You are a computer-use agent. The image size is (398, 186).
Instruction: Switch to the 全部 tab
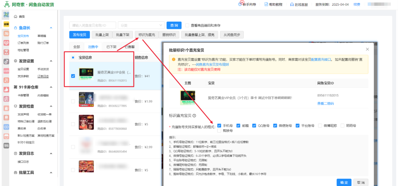coord(77,47)
